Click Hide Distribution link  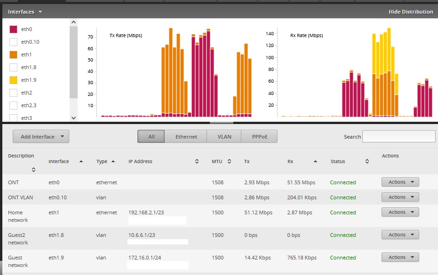(x=411, y=12)
